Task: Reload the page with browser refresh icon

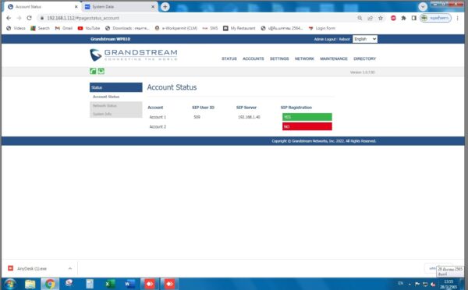Action: pyautogui.click(x=30, y=18)
